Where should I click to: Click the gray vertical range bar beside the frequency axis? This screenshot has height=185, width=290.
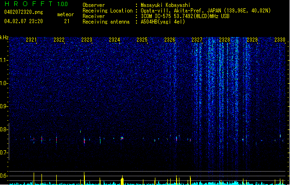pos(9,141)
